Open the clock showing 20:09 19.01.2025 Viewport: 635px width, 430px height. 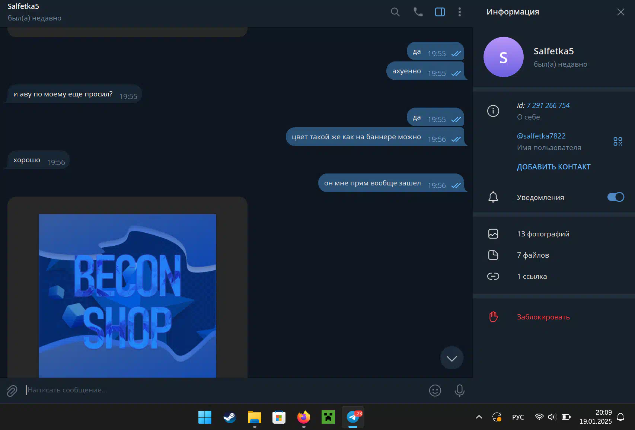[596, 417]
